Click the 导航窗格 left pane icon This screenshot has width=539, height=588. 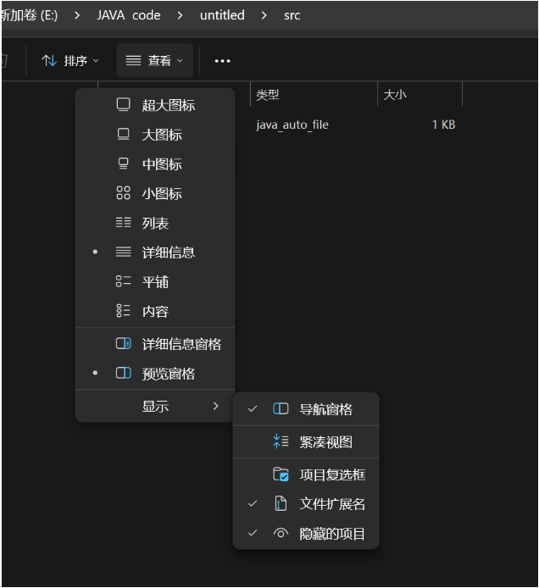[281, 408]
